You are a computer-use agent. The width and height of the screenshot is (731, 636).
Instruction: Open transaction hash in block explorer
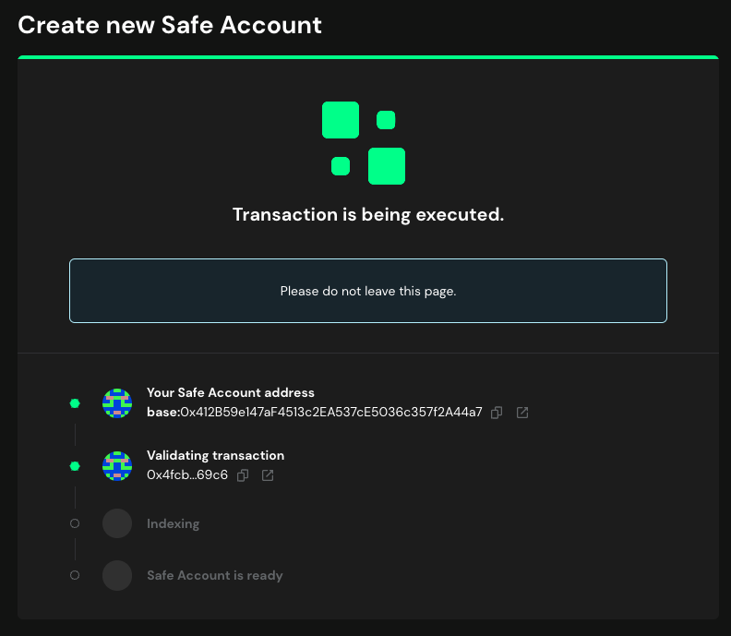[x=268, y=475]
